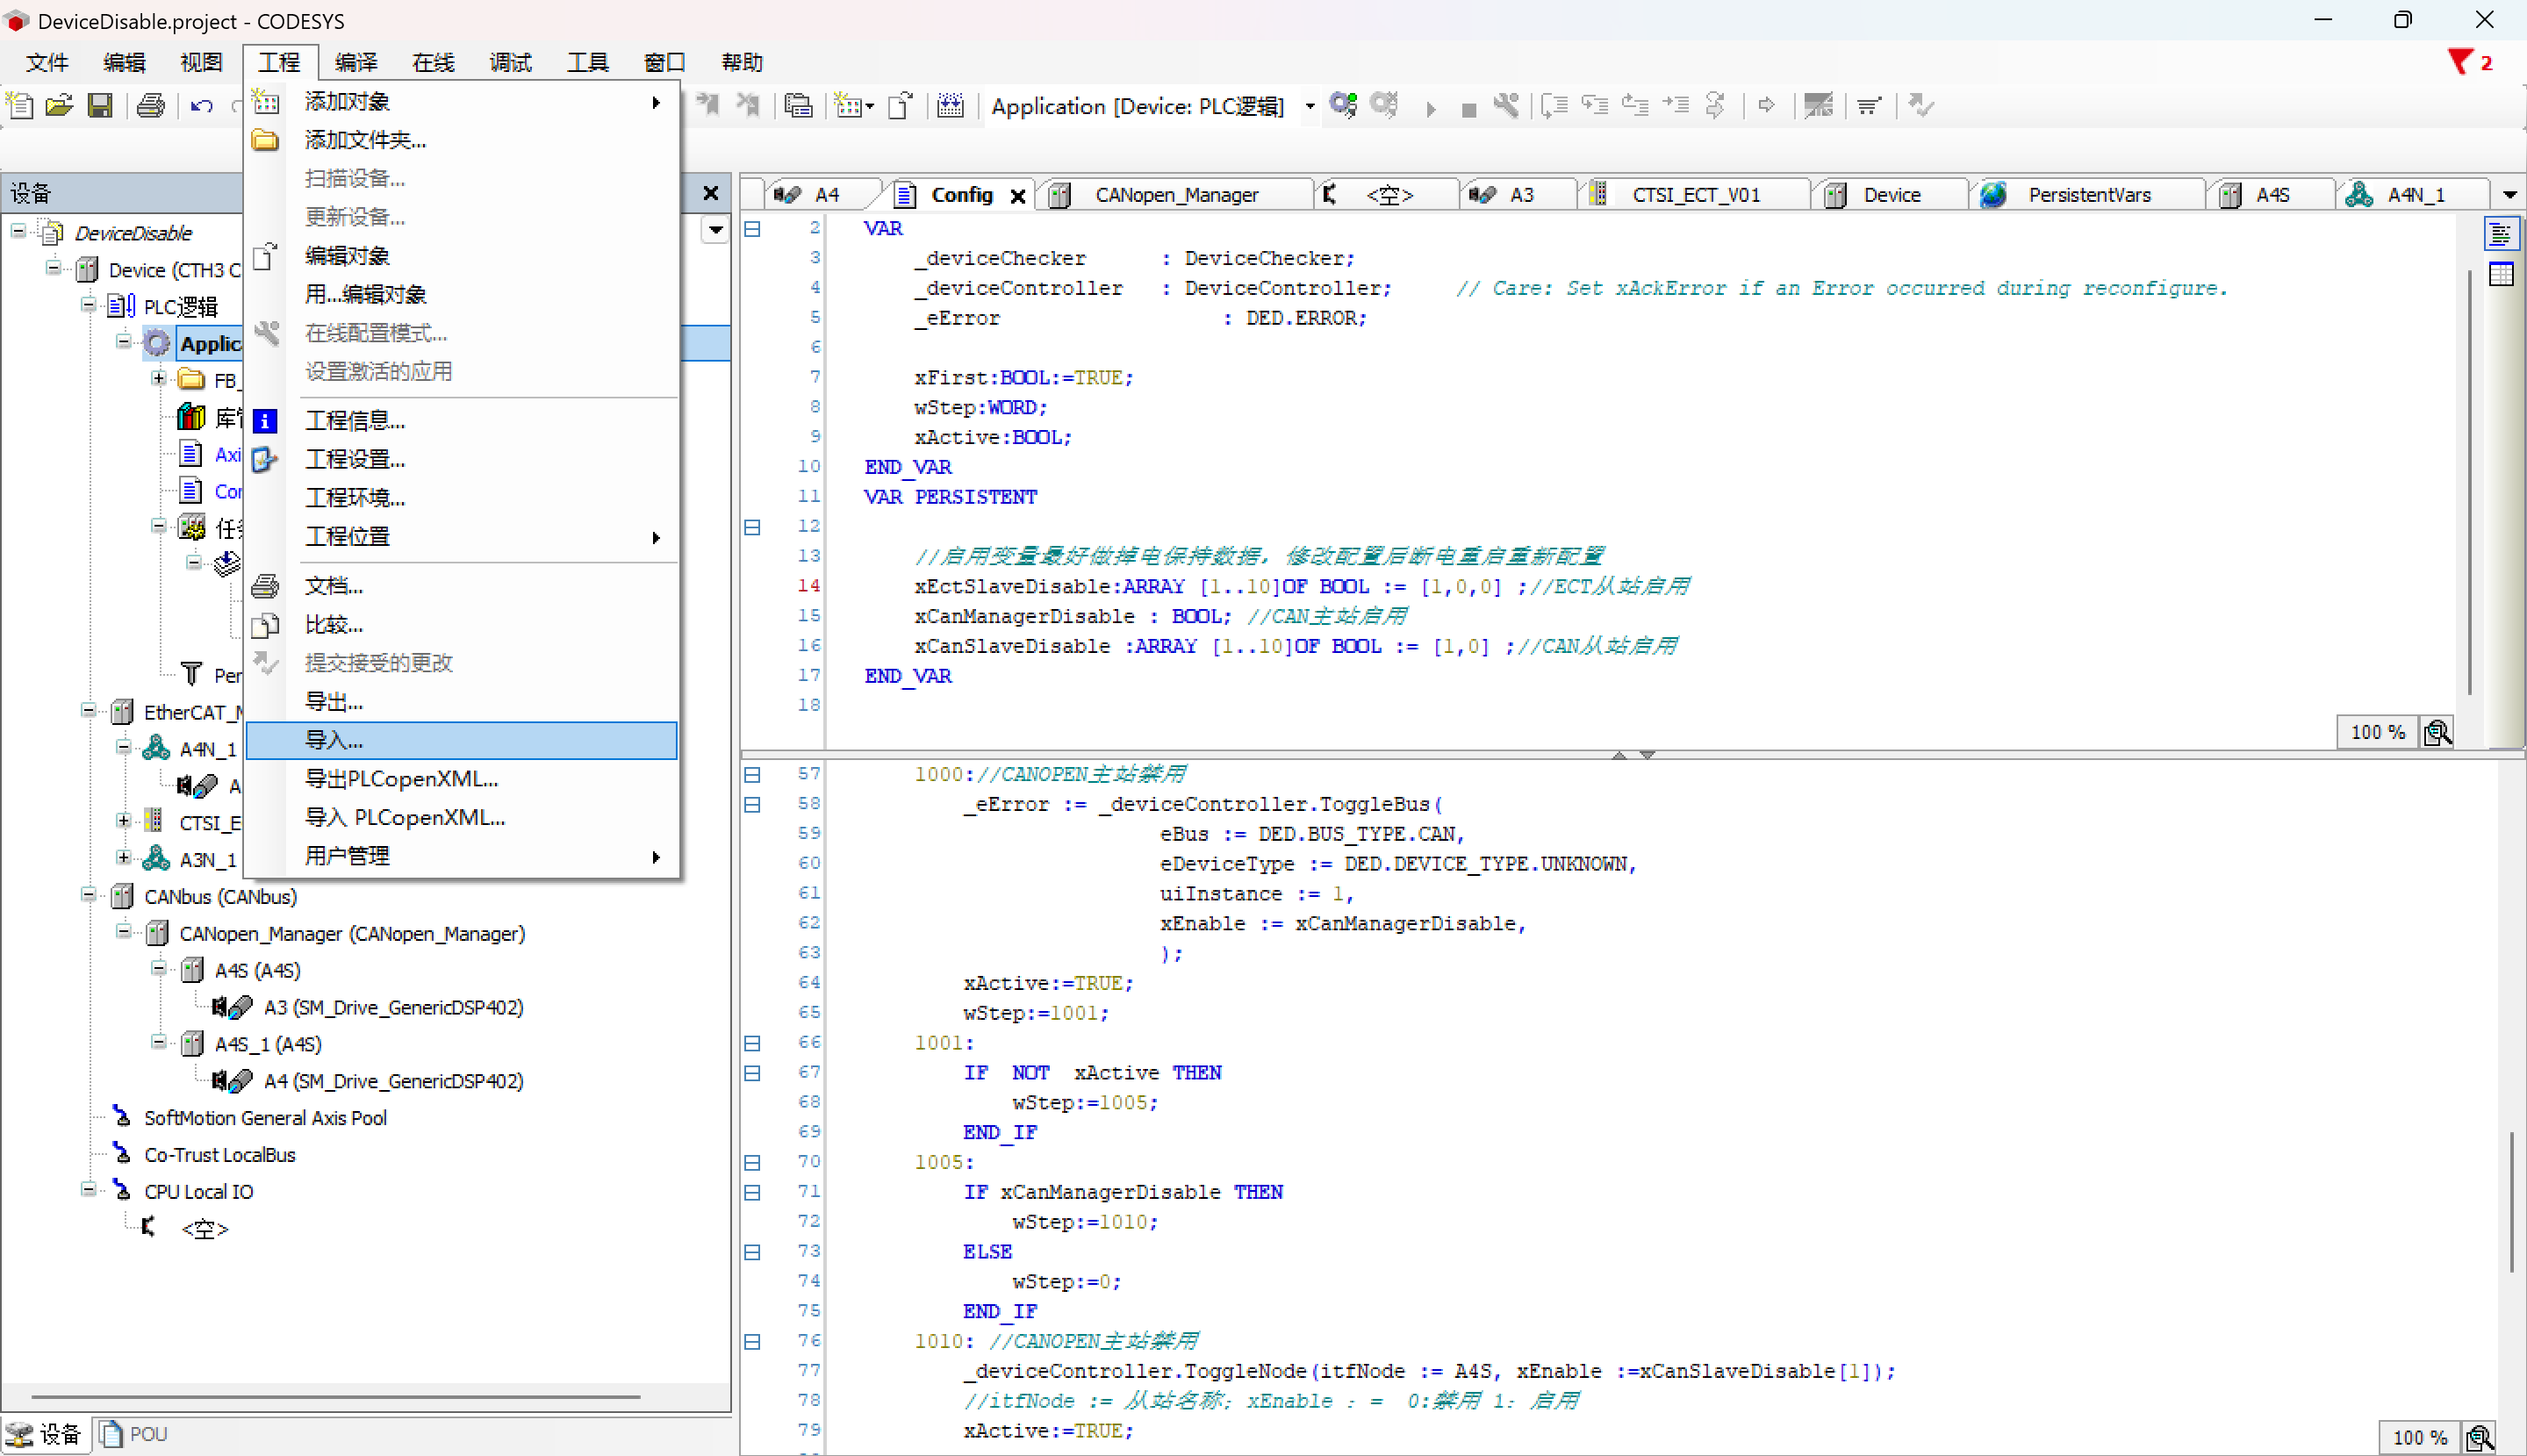The height and width of the screenshot is (1456, 2527).
Task: Switch declaration editor to tabular view
Action: [x=2501, y=274]
